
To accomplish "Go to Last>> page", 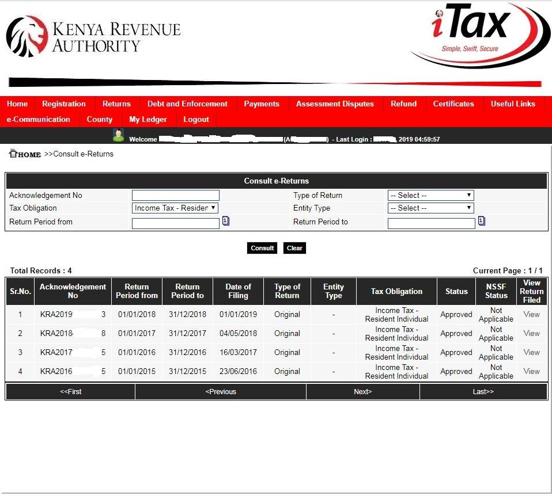I will coord(483,392).
